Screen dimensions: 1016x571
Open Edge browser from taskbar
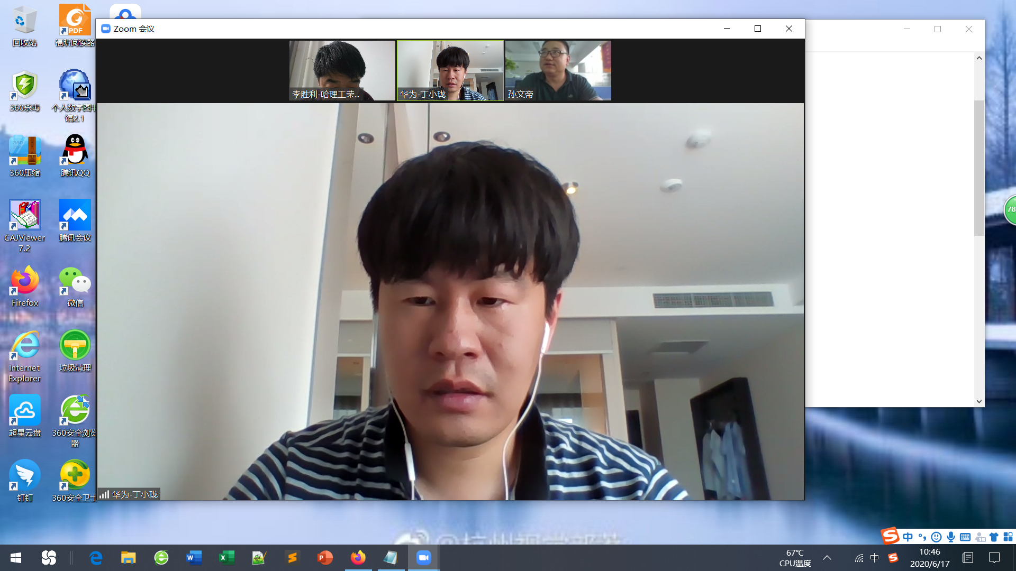tap(96, 558)
